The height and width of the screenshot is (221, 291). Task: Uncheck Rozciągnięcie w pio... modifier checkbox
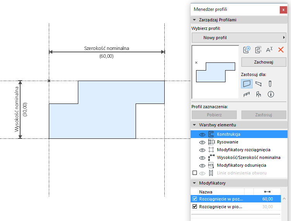[x=195, y=207]
